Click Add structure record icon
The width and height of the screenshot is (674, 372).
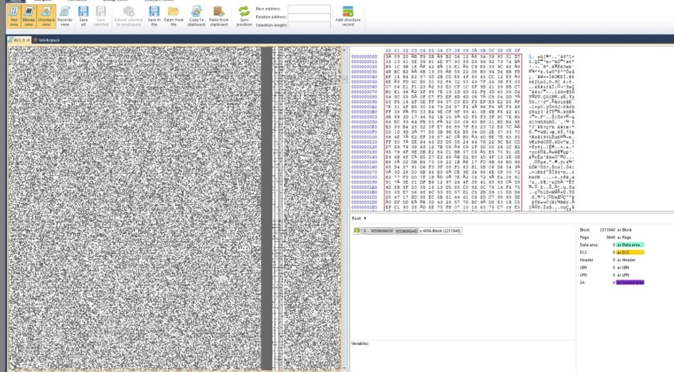[x=348, y=16]
